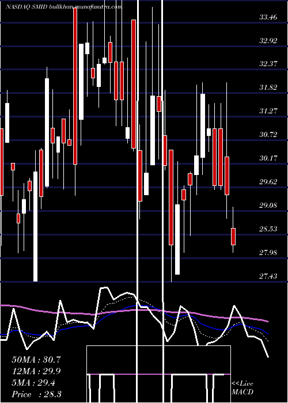Click the 30.72 price axis label
The image size is (288, 403).
[x=268, y=134]
